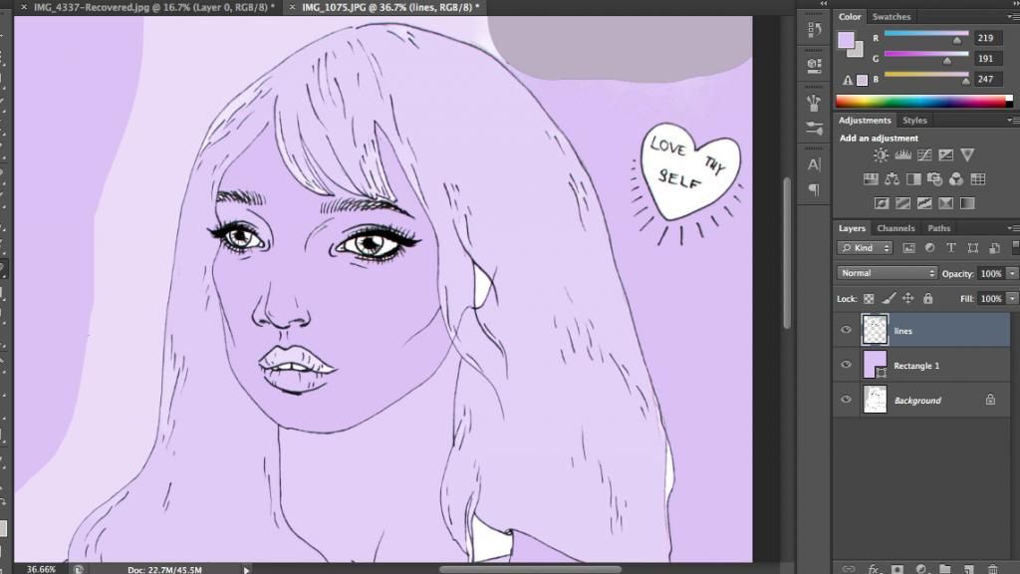
Task: Open the Adjustments panel options menu
Action: point(1013,121)
